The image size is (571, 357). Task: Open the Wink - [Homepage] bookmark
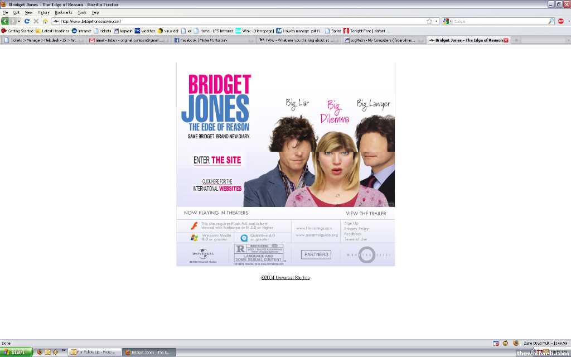click(x=254, y=31)
